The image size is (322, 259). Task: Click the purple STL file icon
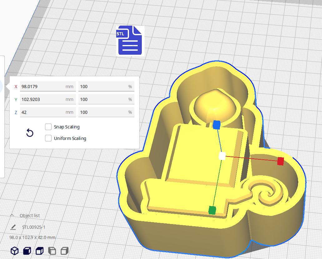[129, 41]
